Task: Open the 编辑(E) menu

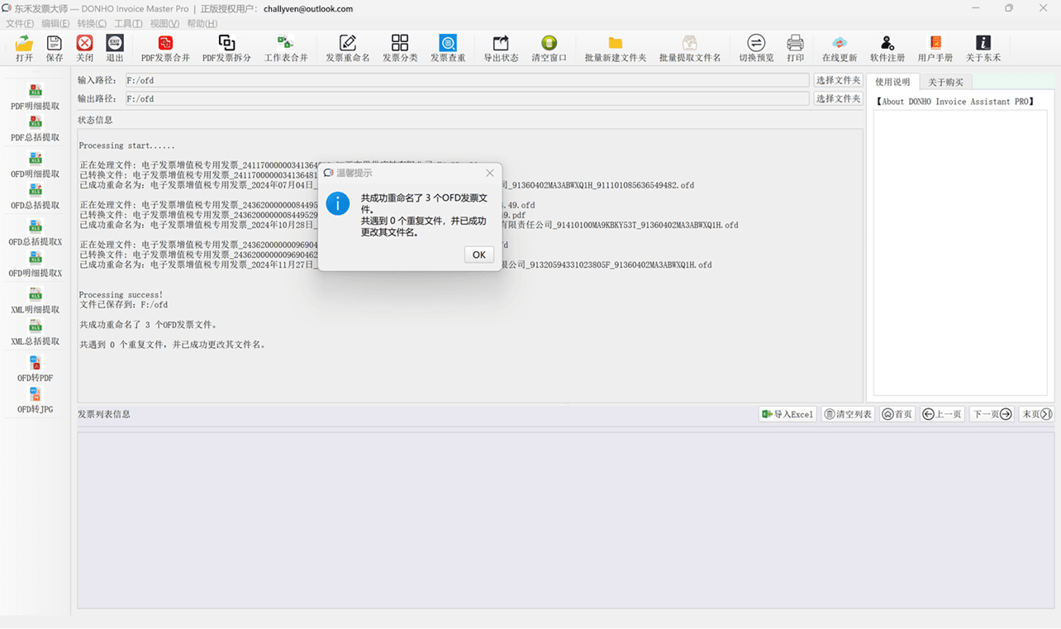Action: tap(55, 23)
